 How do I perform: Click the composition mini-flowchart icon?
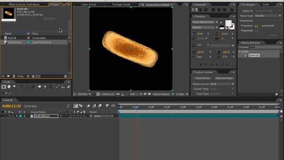pyautogui.click(x=68, y=106)
